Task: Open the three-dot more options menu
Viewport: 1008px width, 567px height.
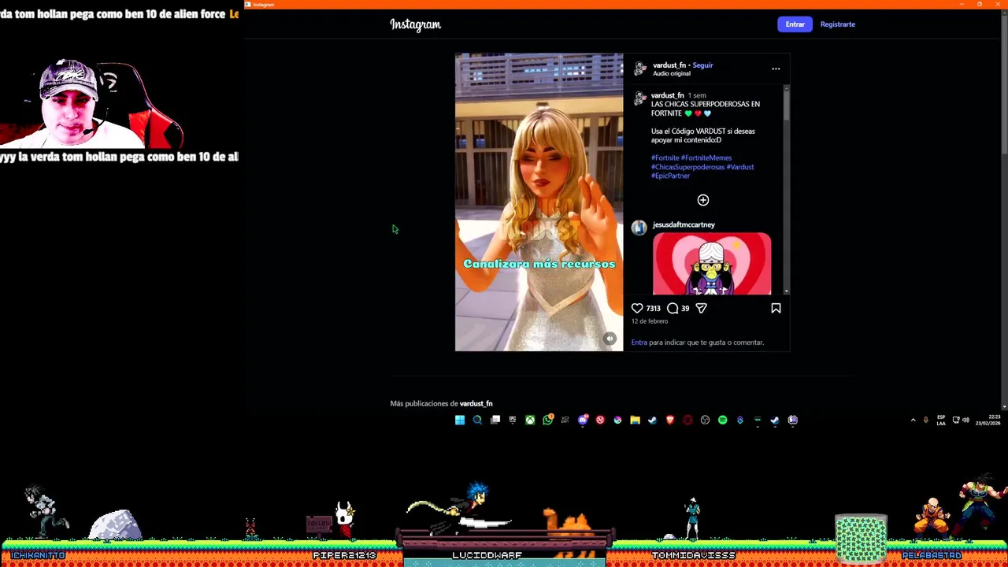Action: coord(776,69)
